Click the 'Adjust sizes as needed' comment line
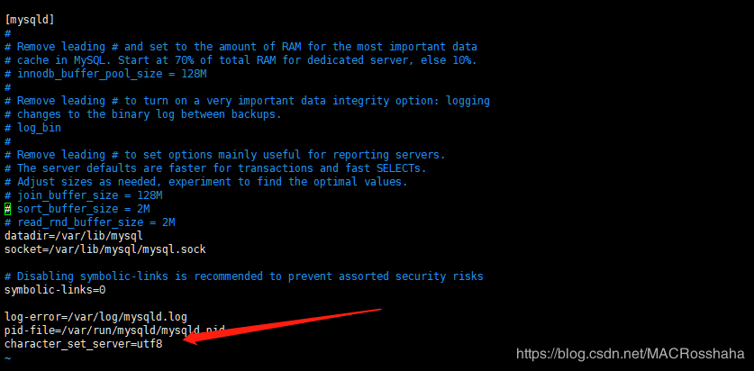Viewport: 754px width, 371px height. 205,182
